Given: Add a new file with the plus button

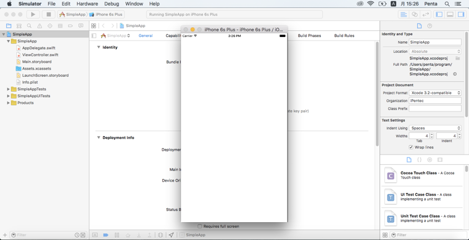Looking at the screenshot, I should coord(5,235).
